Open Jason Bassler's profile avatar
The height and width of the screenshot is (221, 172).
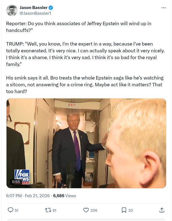click(x=12, y=10)
